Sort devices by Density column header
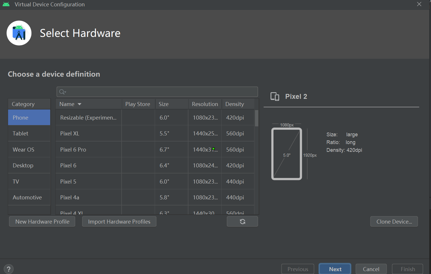431x274 pixels. (235, 104)
